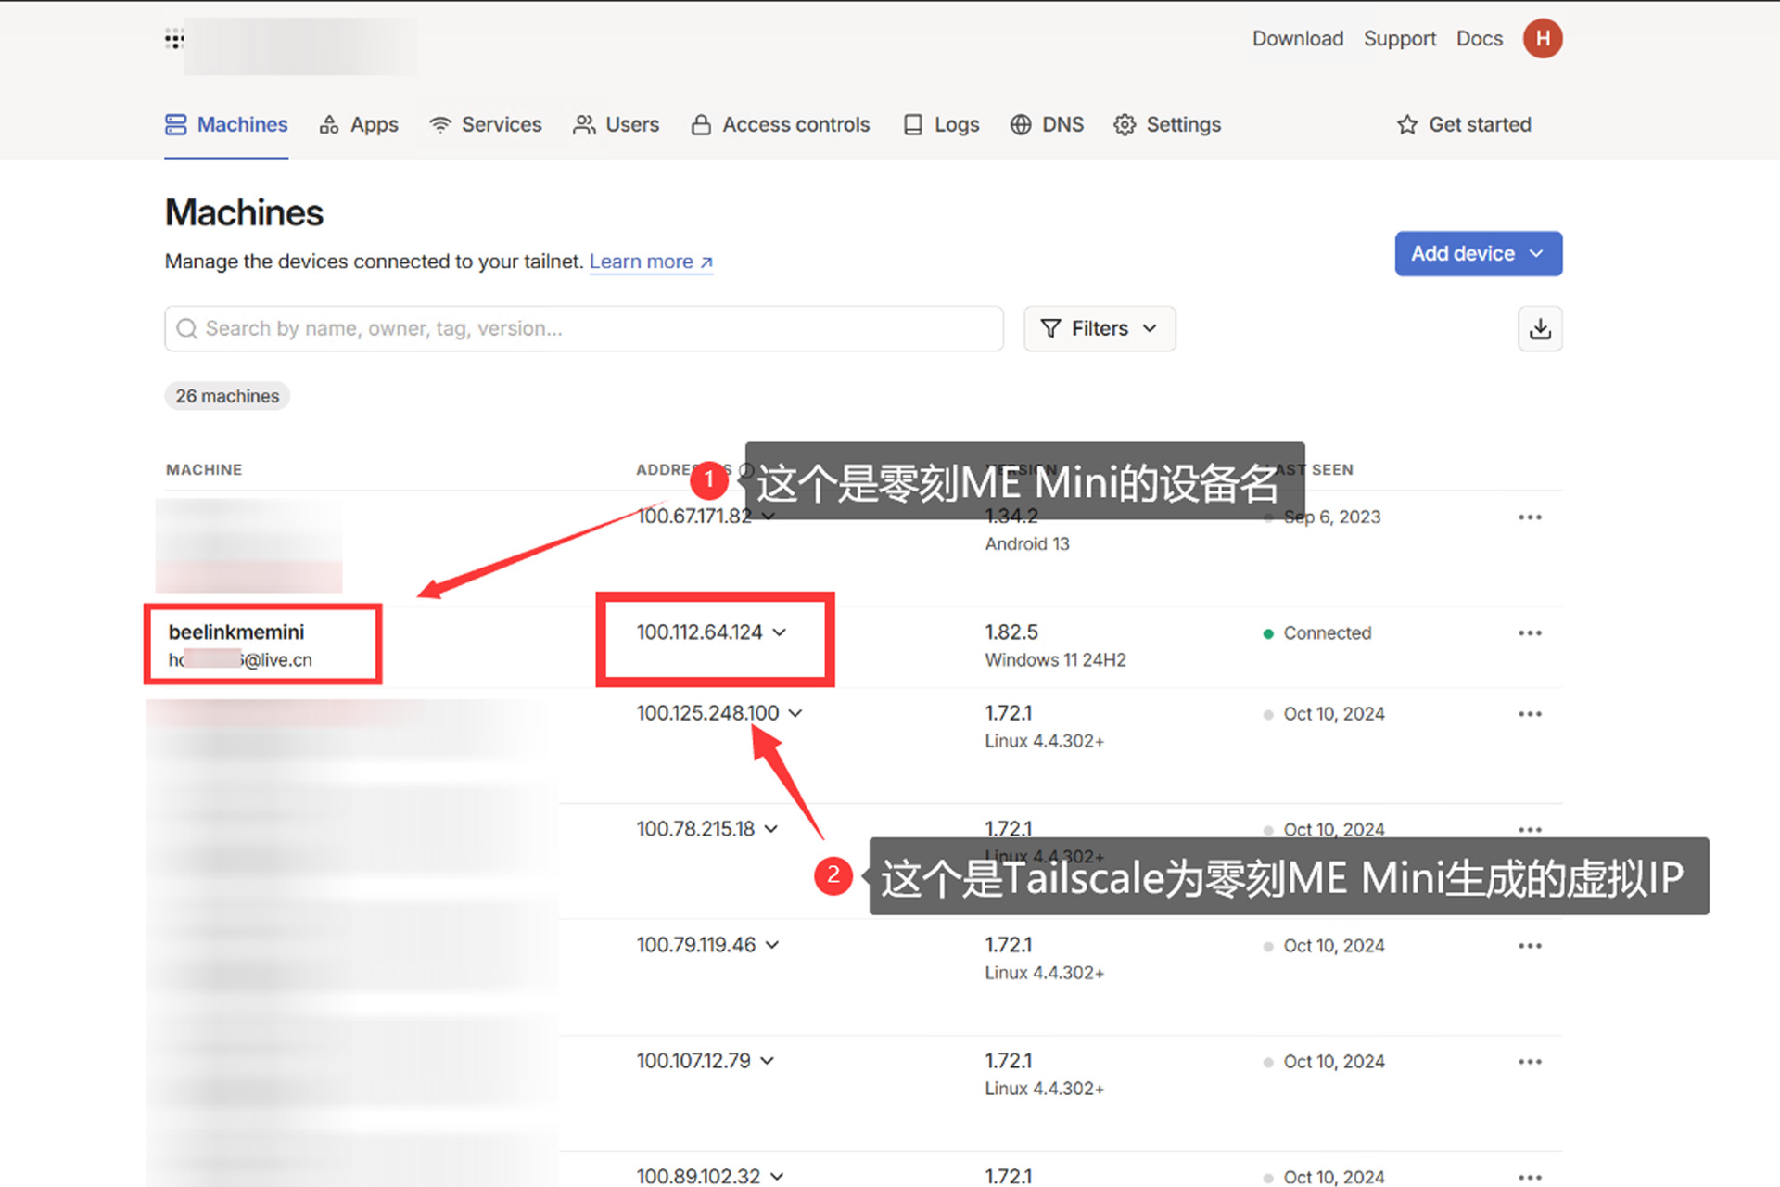Click the Connected status text
Viewport: 1780px width, 1187px height.
1327,633
